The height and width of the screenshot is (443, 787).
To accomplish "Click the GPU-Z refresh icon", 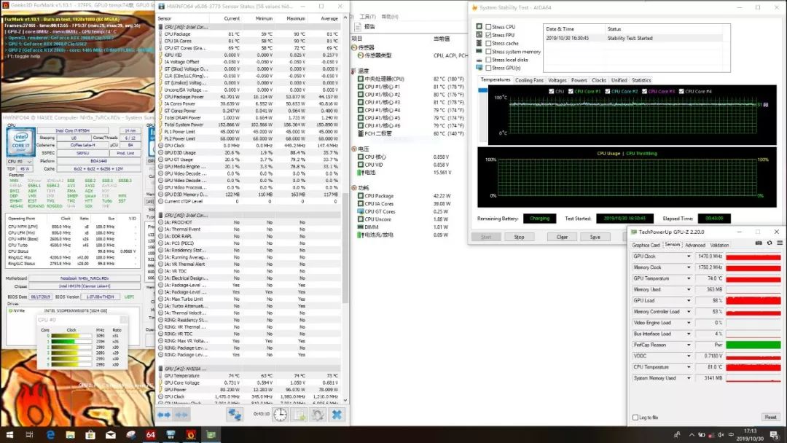I will click(768, 243).
